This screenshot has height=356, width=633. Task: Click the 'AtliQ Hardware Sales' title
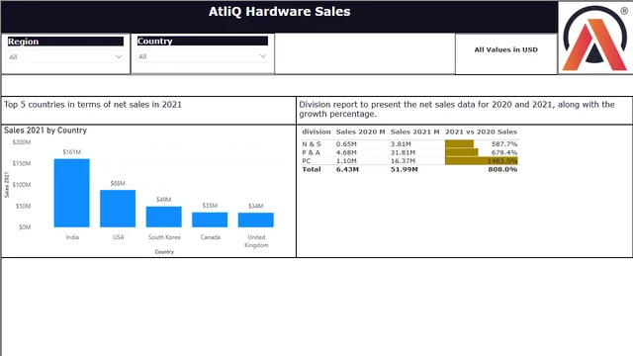pos(279,11)
